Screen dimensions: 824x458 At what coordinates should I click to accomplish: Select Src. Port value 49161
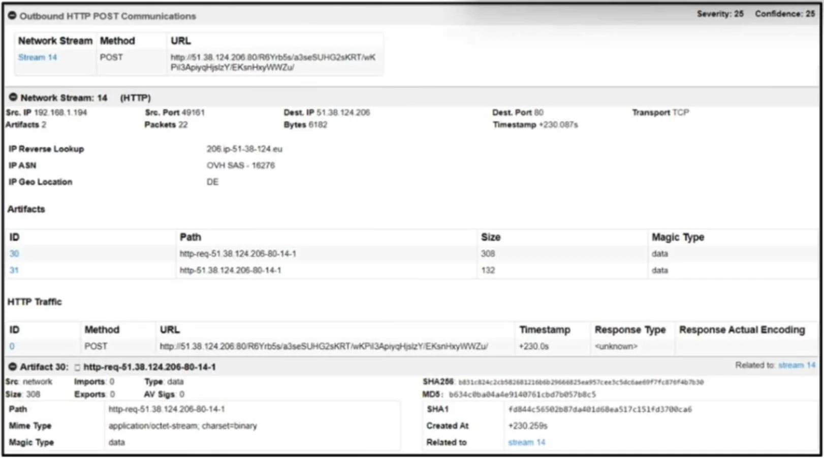click(193, 112)
